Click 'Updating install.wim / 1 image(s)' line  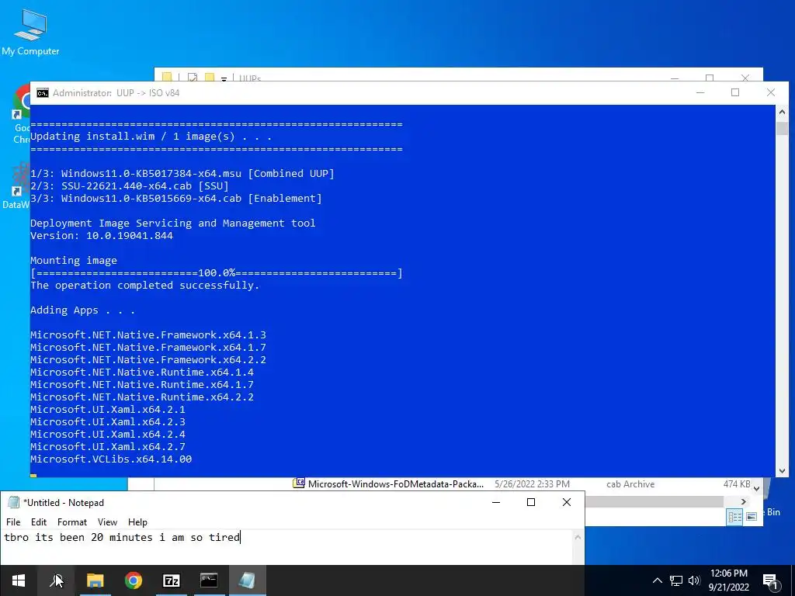(151, 137)
